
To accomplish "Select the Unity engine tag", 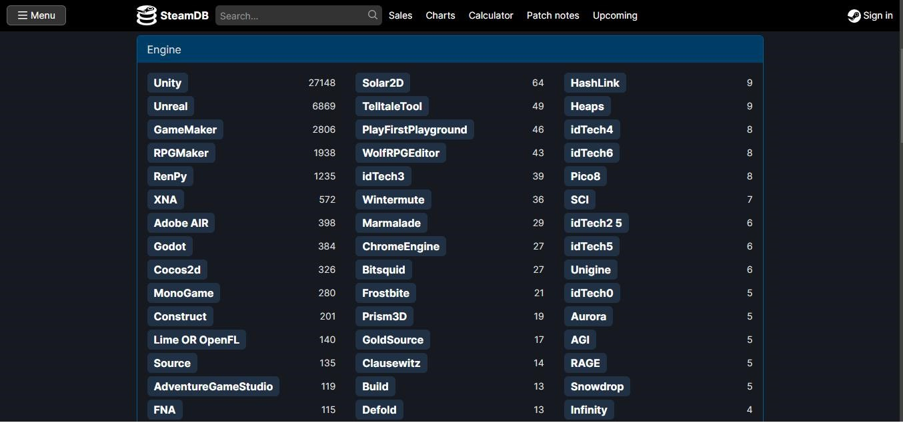I will coord(167,83).
